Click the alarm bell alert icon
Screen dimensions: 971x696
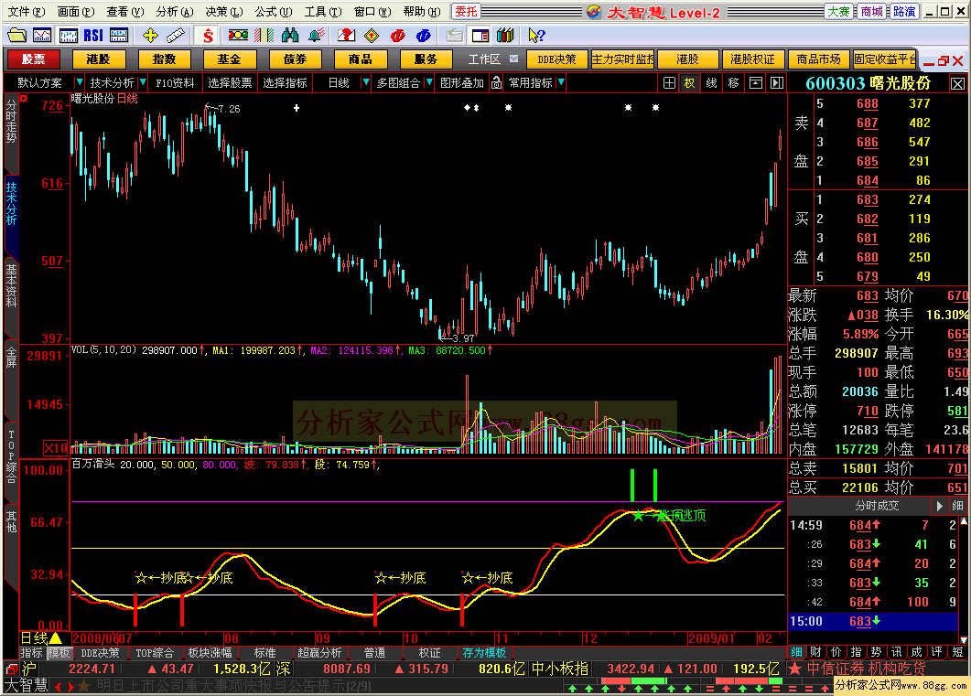316,36
